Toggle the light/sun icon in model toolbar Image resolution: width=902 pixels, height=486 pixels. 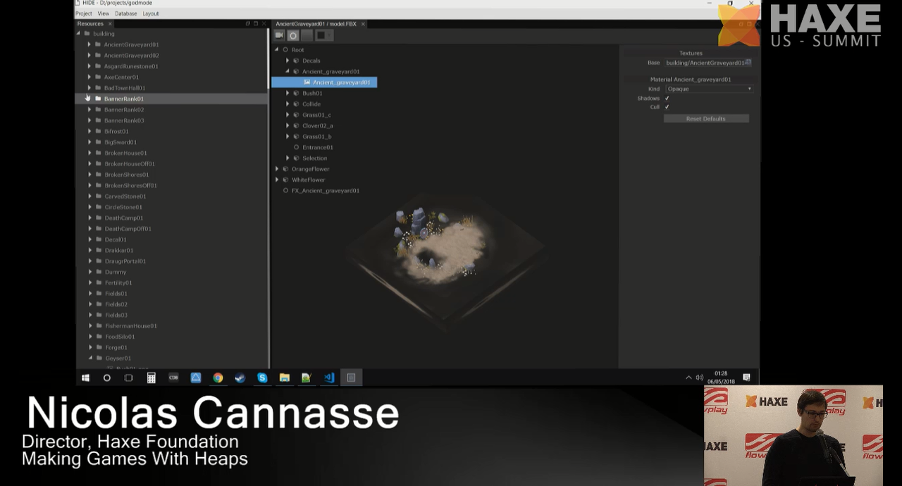[293, 35]
